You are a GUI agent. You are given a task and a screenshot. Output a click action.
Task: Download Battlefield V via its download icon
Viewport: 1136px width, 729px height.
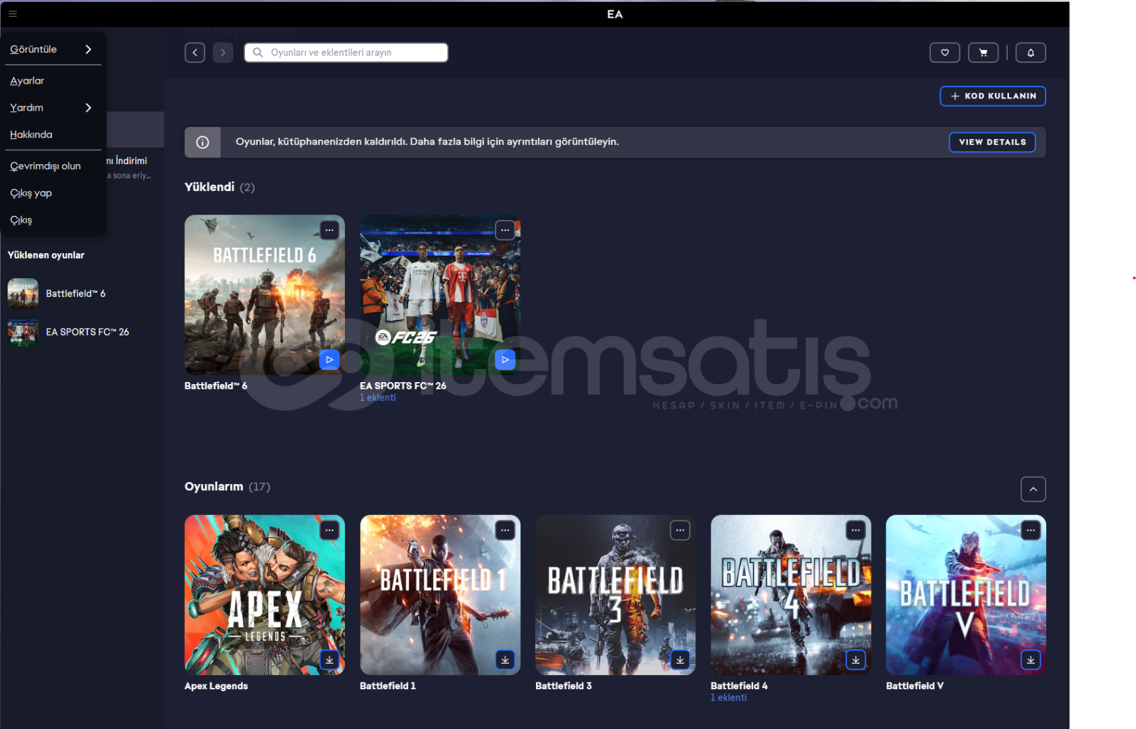point(1031,659)
